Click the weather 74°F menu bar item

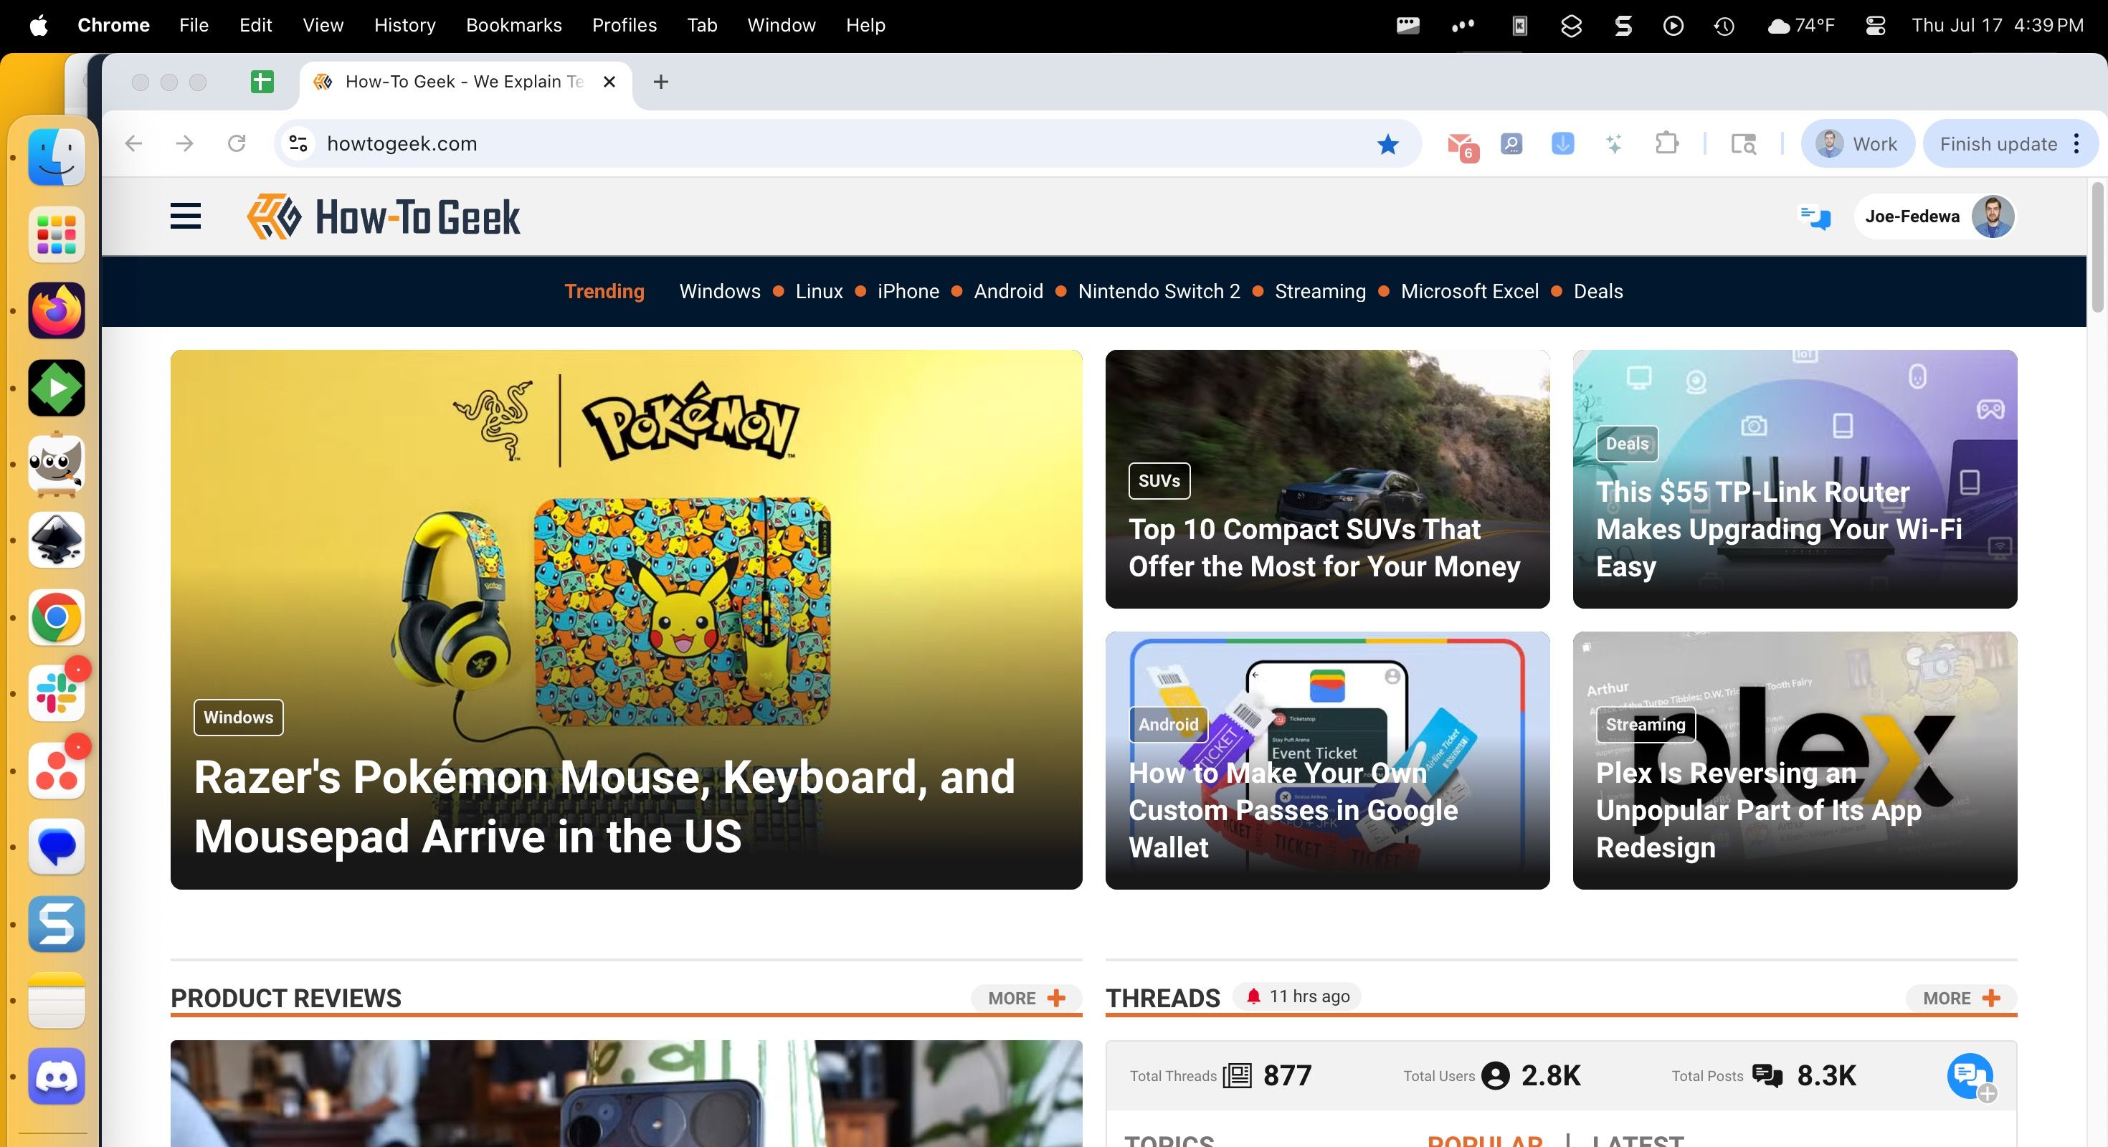pyautogui.click(x=1801, y=25)
